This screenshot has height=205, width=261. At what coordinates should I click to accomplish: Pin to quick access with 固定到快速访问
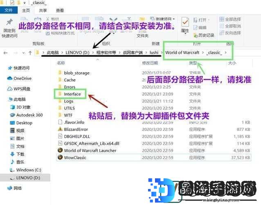(x=9, y=28)
